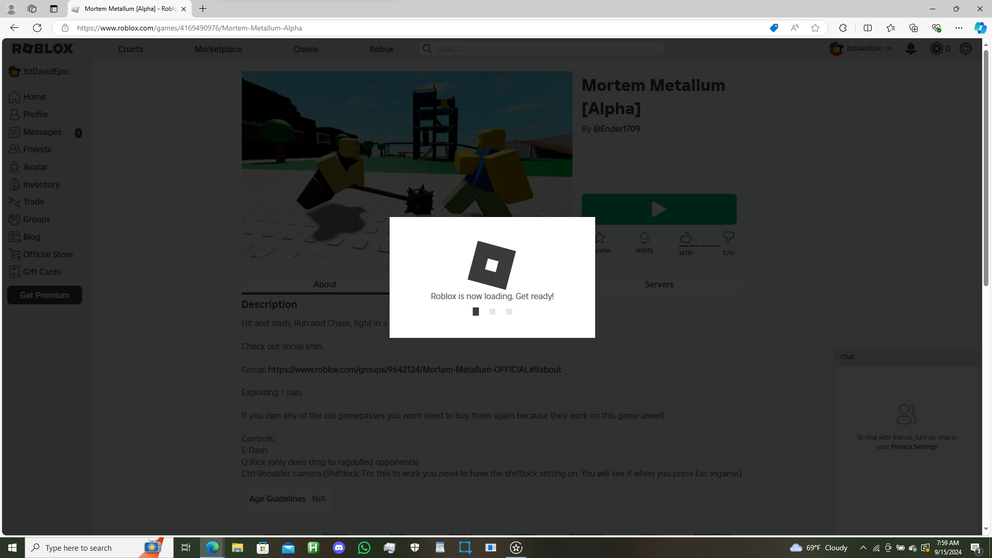992x558 pixels.
Task: Open the Mortem Metallum group link
Action: 414,369
